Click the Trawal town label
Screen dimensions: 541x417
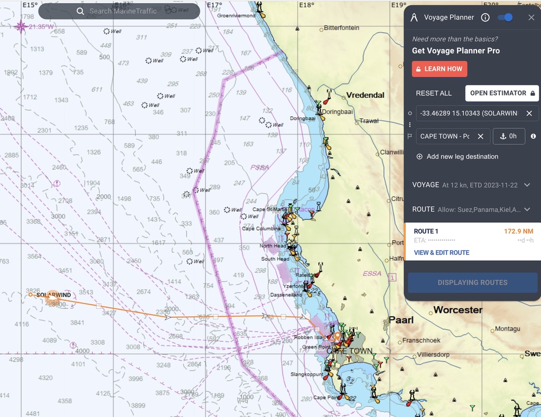[369, 121]
